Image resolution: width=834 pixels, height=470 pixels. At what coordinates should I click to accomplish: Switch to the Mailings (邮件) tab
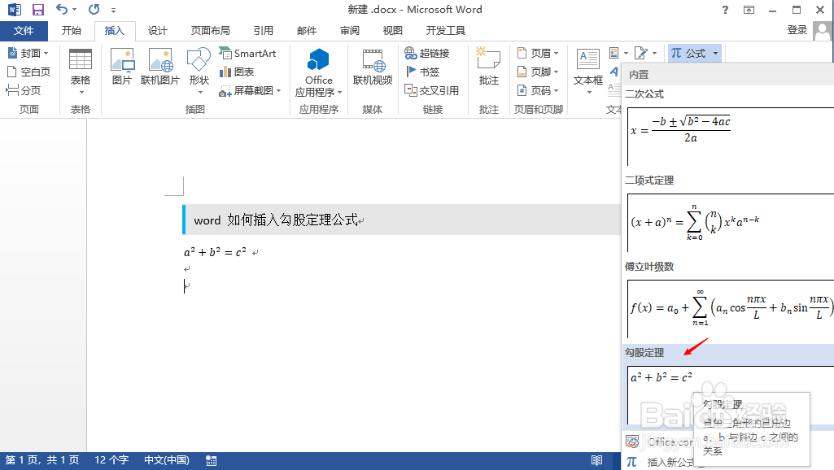click(307, 31)
